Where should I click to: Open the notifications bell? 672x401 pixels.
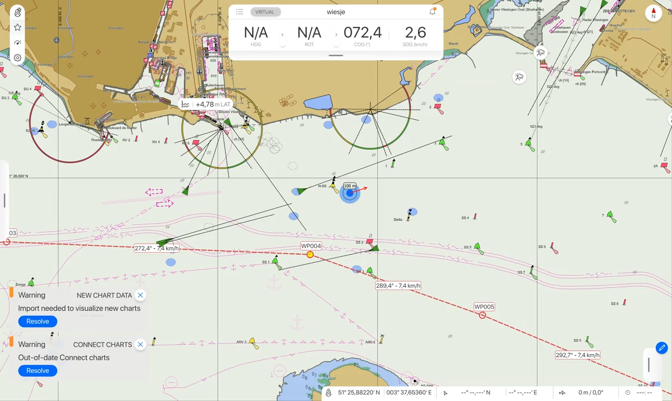(432, 11)
